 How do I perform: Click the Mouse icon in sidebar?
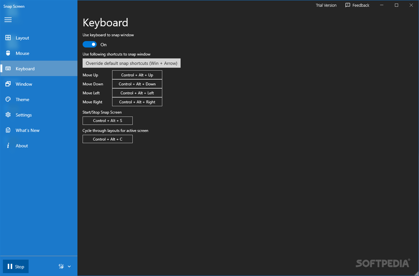click(x=8, y=53)
